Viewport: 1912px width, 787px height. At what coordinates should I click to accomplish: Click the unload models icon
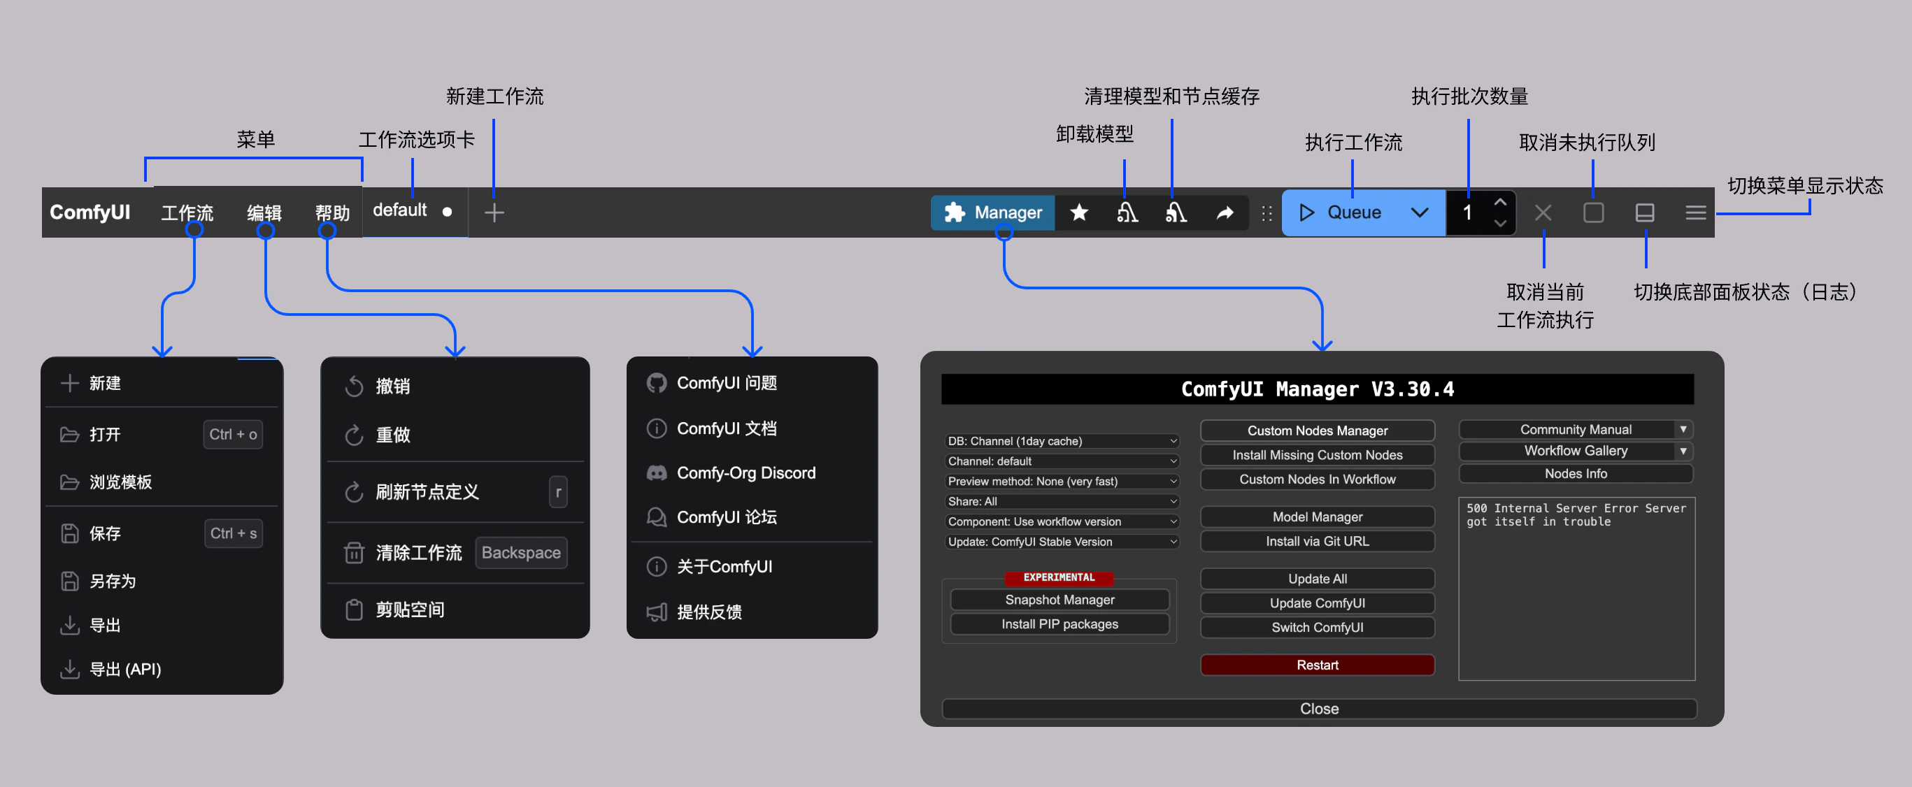(x=1127, y=213)
